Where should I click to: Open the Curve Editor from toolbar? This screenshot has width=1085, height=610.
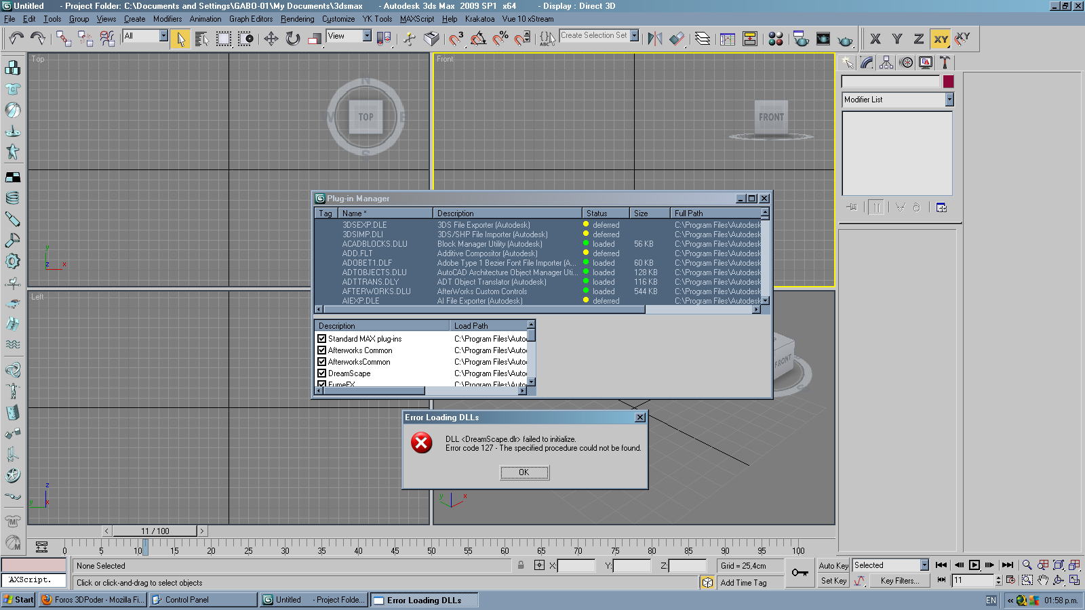pos(728,39)
